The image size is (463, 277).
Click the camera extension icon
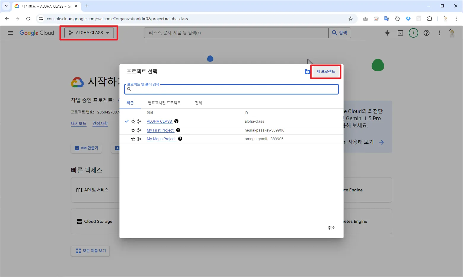tap(365, 19)
